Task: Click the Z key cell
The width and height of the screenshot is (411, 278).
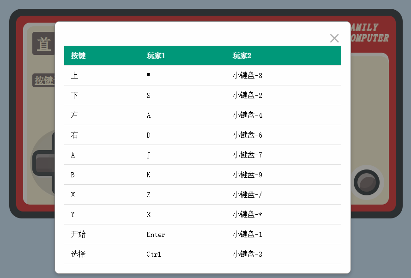Action: pos(148,195)
